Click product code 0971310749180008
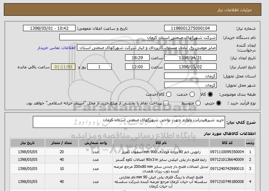269x191 pixels. (x=227, y=182)
